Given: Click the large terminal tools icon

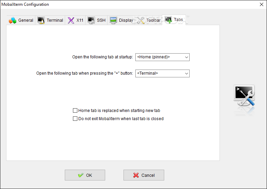Looking at the screenshot, I should point(244,96).
